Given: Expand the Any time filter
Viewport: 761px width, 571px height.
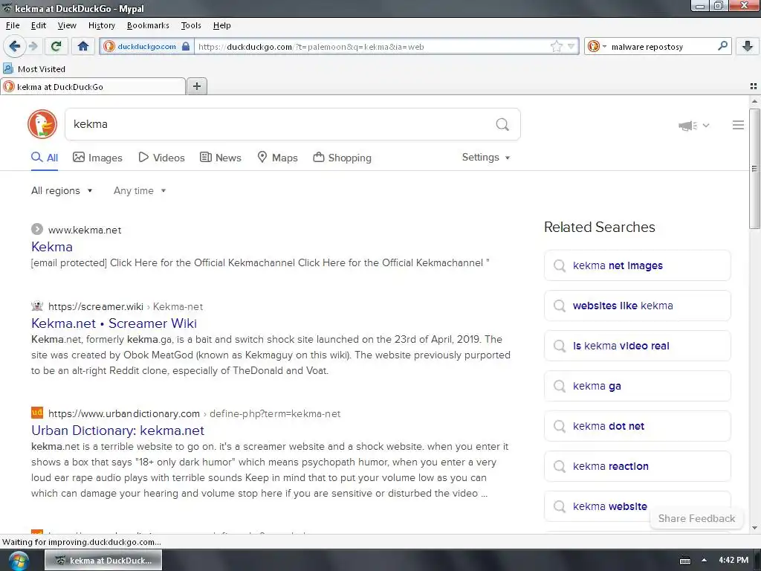Looking at the screenshot, I should (x=140, y=191).
